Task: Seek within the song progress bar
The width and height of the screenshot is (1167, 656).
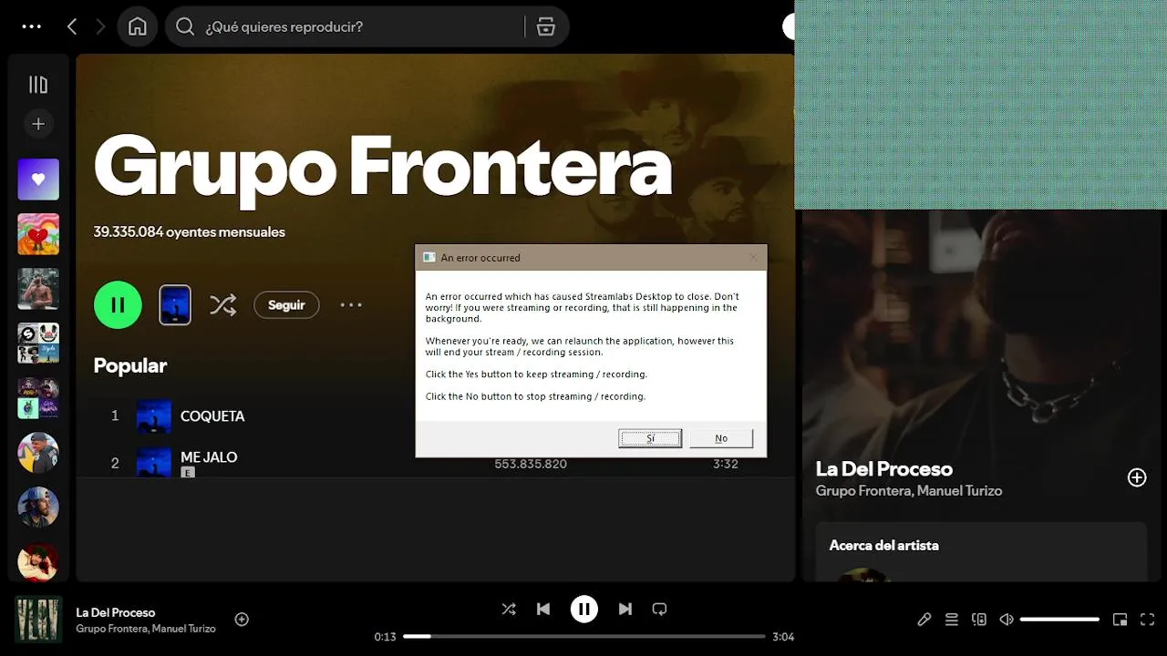Action: [584, 636]
